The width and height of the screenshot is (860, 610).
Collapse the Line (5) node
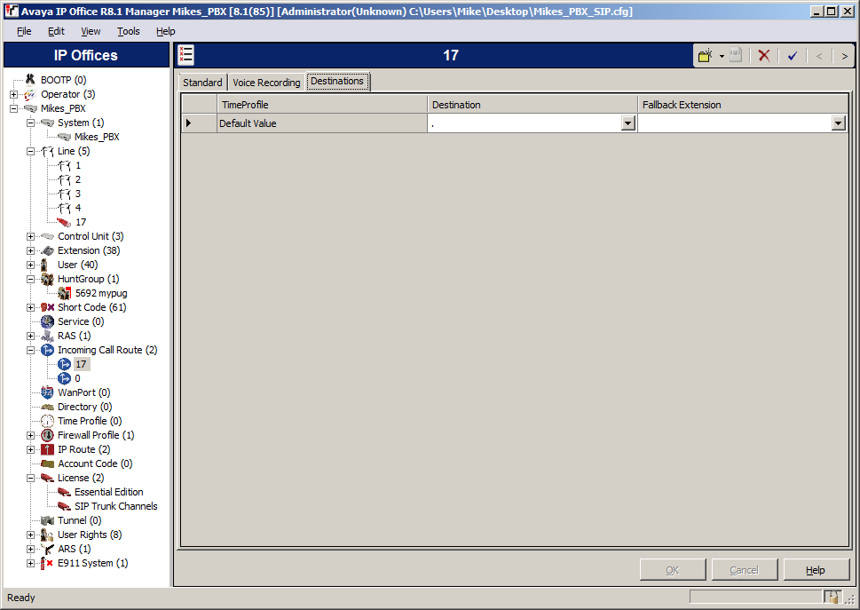click(x=31, y=152)
